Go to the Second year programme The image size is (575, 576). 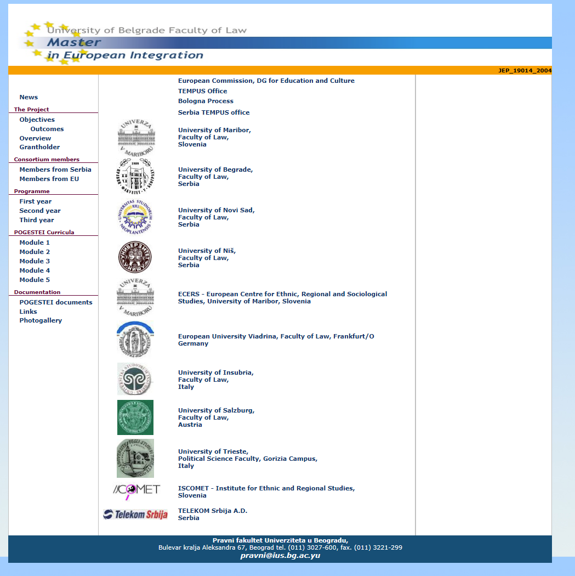(40, 211)
